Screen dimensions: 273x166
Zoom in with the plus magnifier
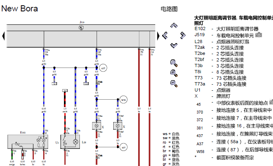coord(174,73)
